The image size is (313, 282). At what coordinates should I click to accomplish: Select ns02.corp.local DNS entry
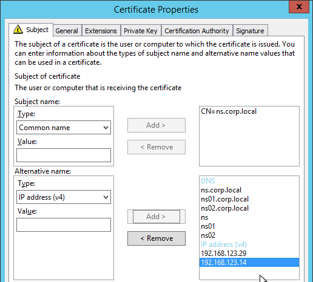(224, 208)
